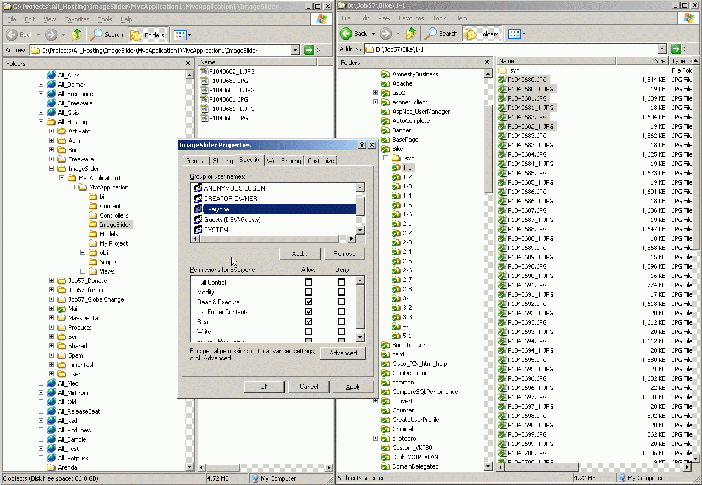Click the Advanced button
Image resolution: width=702 pixels, height=485 pixels.
pyautogui.click(x=343, y=353)
